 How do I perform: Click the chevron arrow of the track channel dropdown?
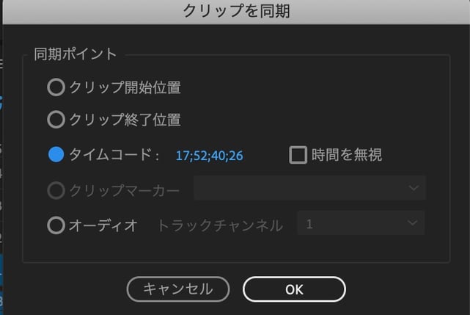tap(413, 222)
